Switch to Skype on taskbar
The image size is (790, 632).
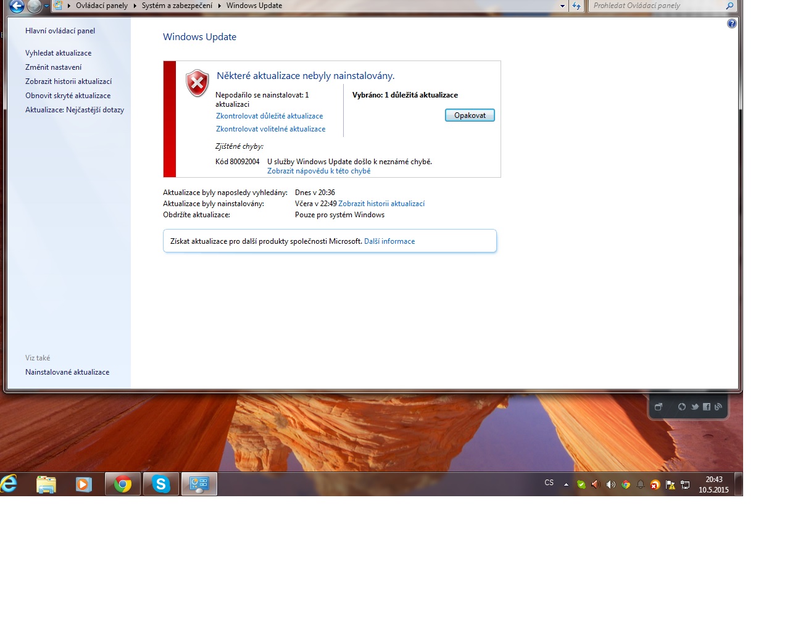click(x=161, y=484)
